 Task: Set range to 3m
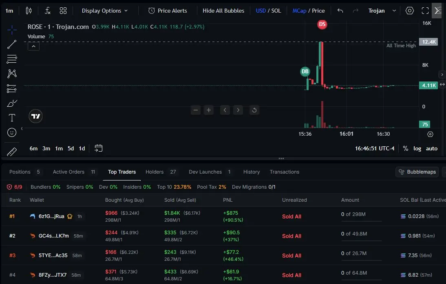point(46,148)
